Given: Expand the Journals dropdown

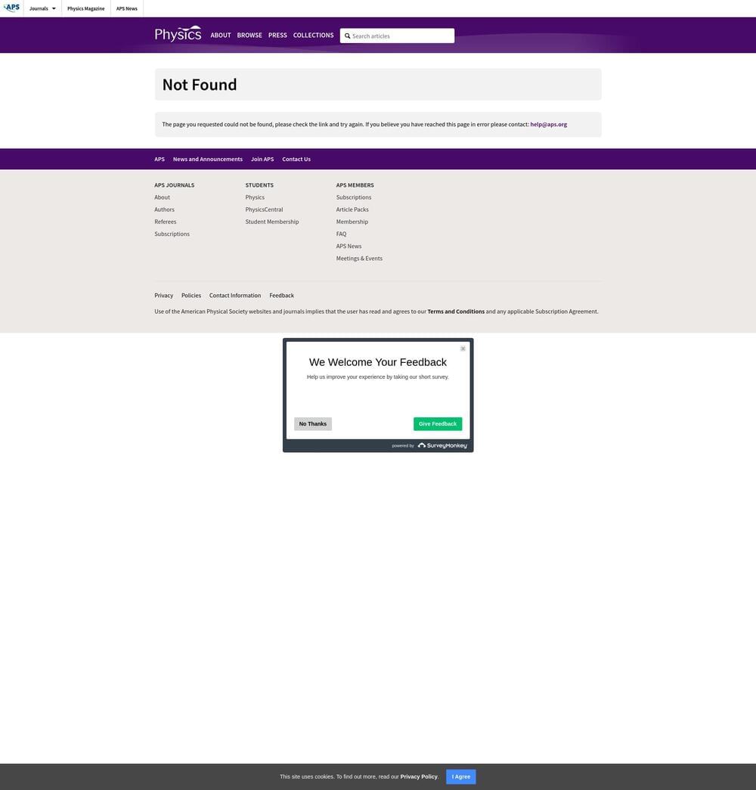Looking at the screenshot, I should [x=42, y=8].
